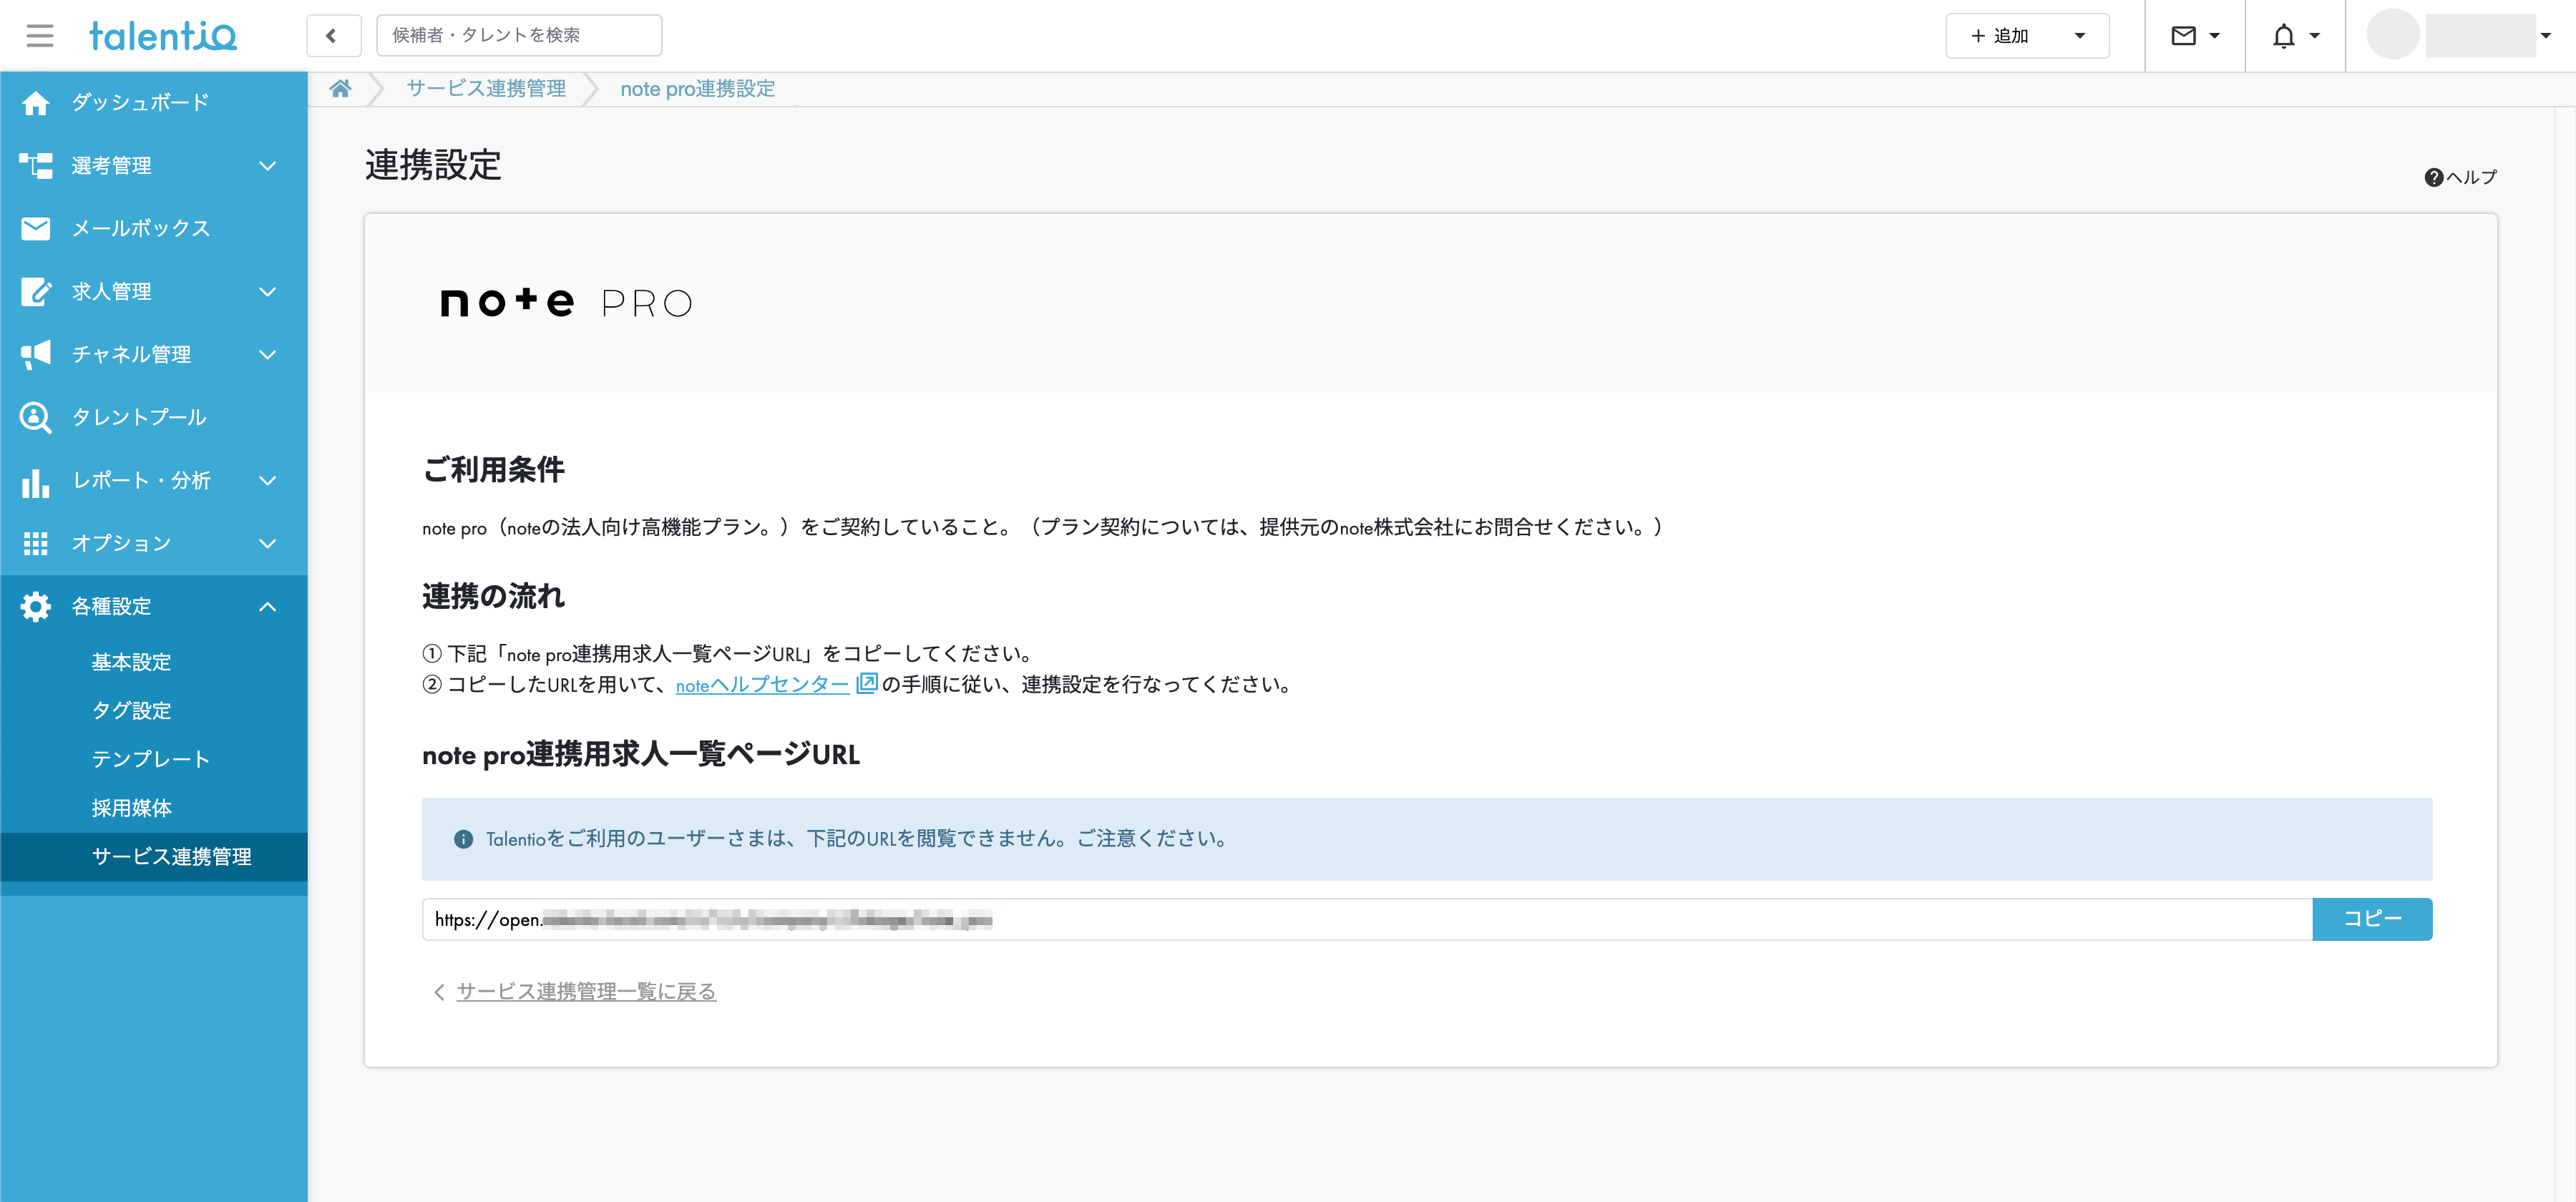Image resolution: width=2576 pixels, height=1202 pixels.
Task: Go to home breadcrumb icon
Action: [341, 89]
